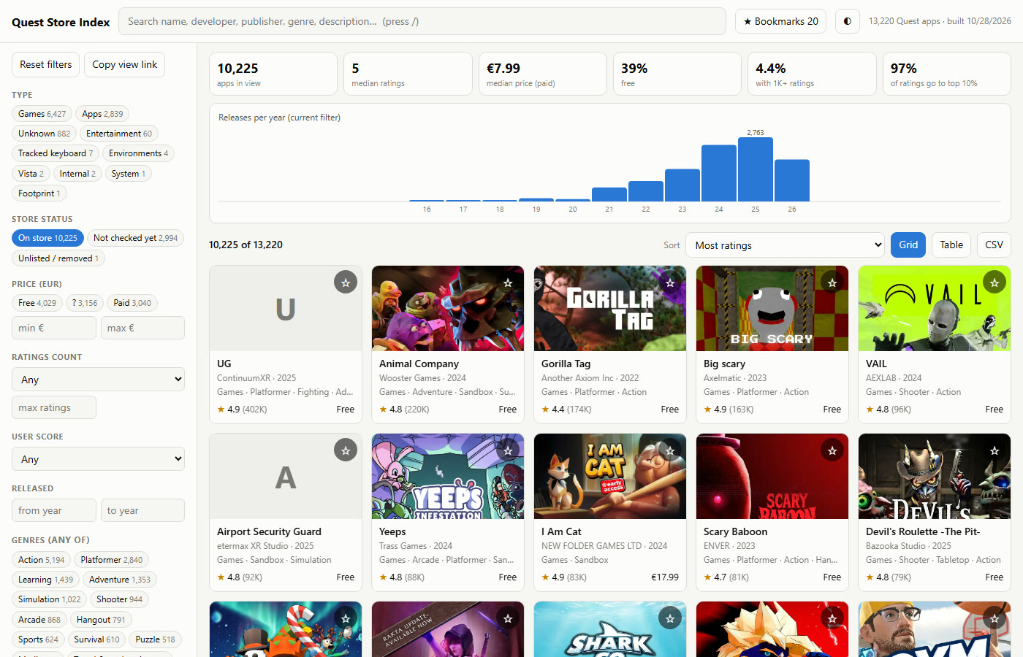Star the VAIL game card

[995, 283]
